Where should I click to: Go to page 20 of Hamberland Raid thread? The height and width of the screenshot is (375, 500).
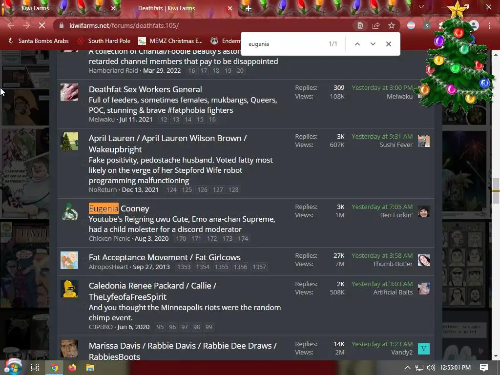(240, 71)
